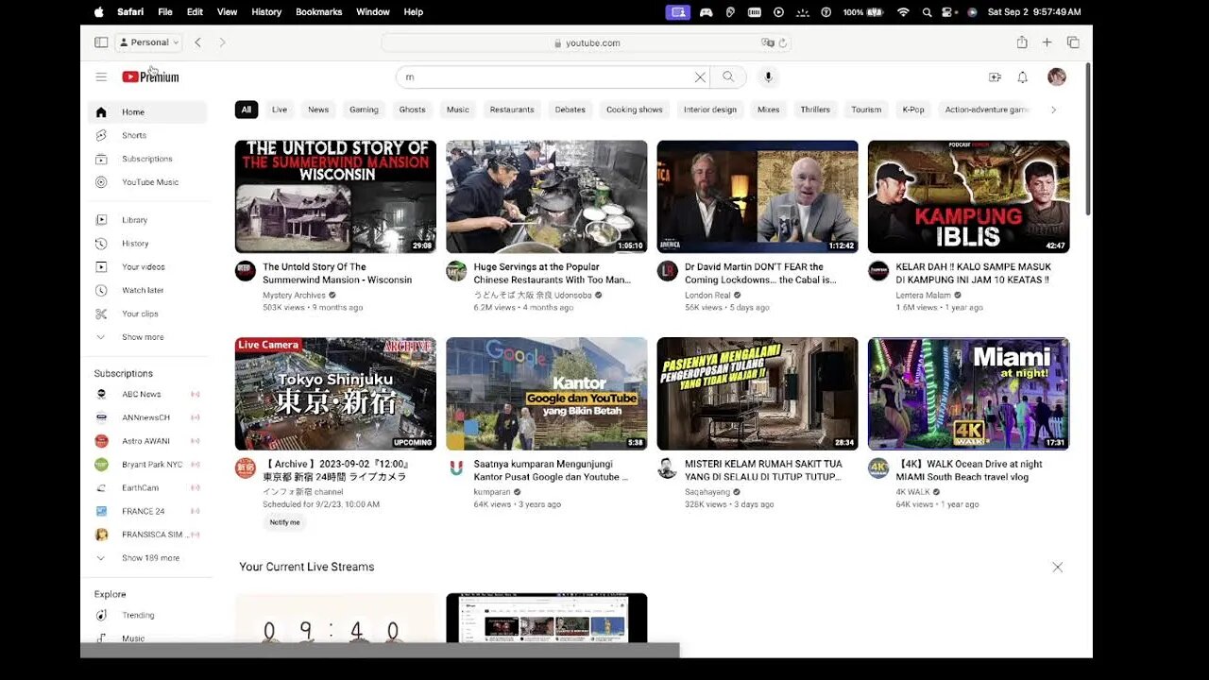Click the translate icon in address bar

tap(767, 42)
